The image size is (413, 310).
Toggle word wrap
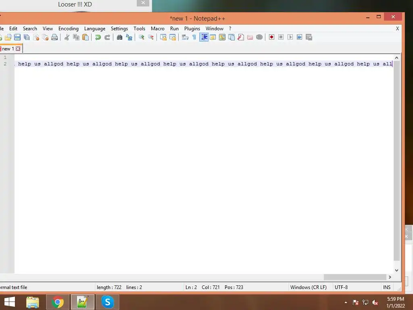pos(185,37)
